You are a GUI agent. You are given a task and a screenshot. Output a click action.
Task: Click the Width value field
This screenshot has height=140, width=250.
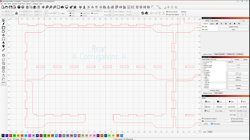[x=26, y=12]
